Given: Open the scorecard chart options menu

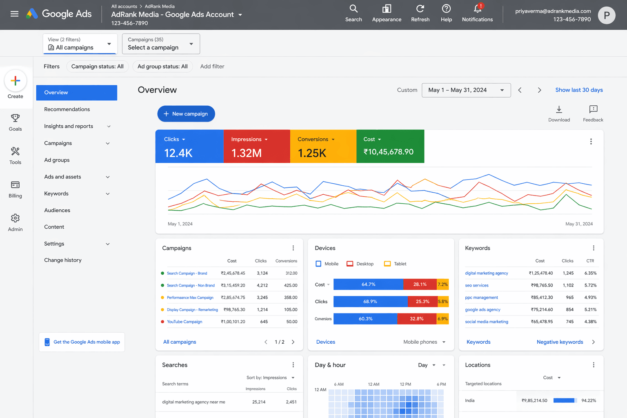Looking at the screenshot, I should tap(591, 142).
